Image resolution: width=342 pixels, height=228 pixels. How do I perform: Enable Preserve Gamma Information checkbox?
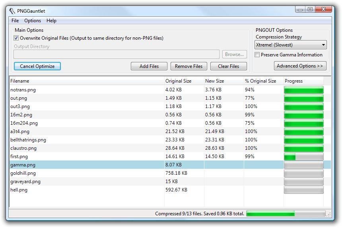pyautogui.click(x=257, y=55)
